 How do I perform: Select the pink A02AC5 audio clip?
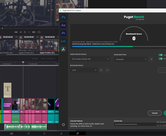7,119
